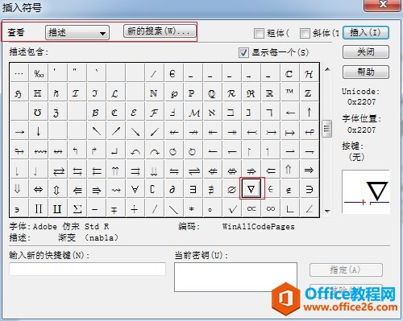Screen dimensions: 403x321
Task: Enable the 斜体 italic checkbox
Action: (x=305, y=33)
